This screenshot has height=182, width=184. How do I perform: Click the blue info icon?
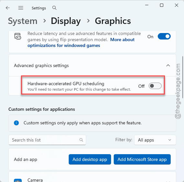16,123
